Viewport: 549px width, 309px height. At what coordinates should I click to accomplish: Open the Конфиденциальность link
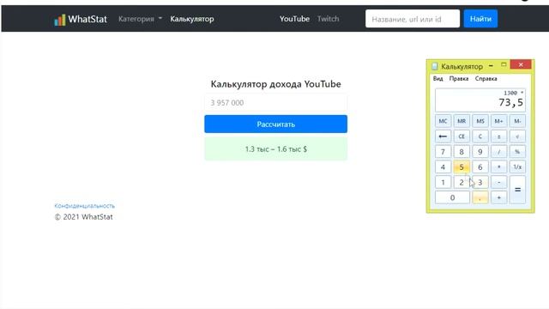84,206
